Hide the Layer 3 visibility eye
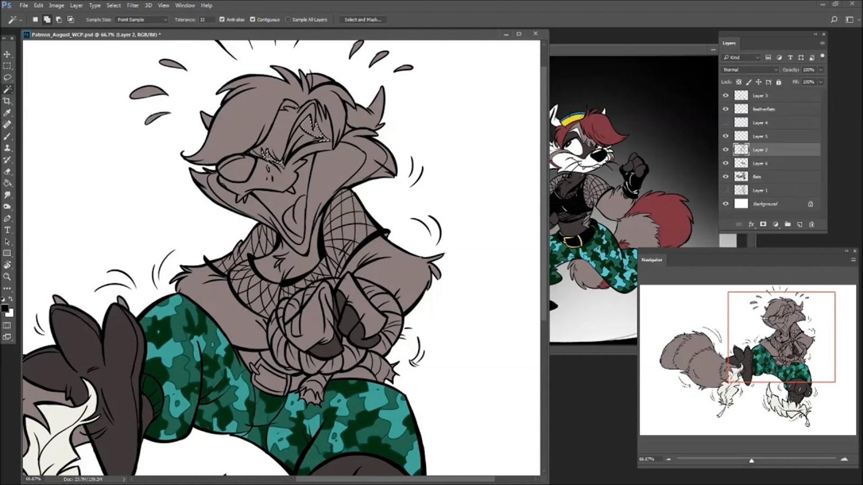Viewport: 863px width, 485px height. click(x=725, y=95)
